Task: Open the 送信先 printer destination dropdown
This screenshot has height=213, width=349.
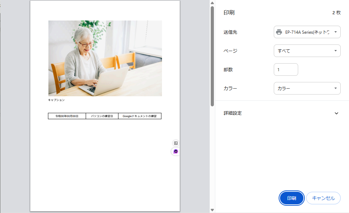Action: point(307,32)
